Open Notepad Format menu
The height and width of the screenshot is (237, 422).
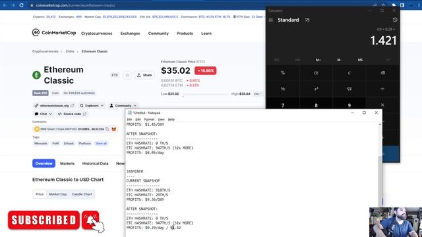[x=149, y=119]
